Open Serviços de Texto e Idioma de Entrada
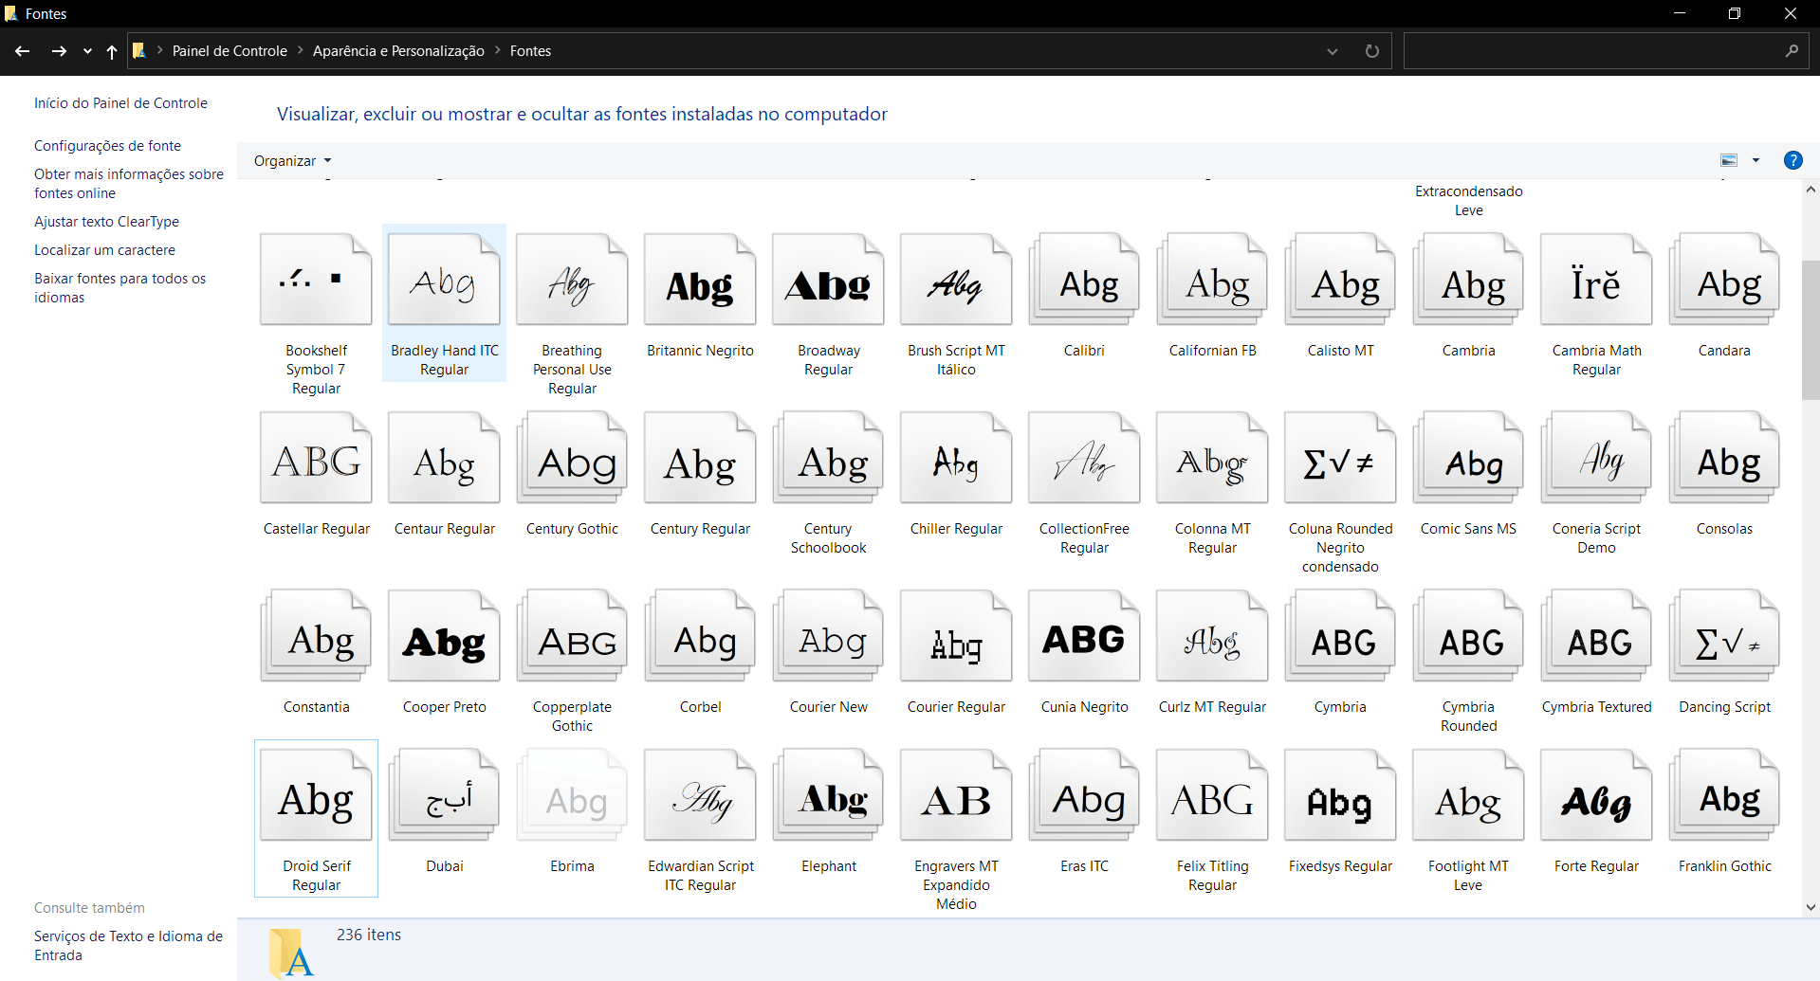Image resolution: width=1820 pixels, height=981 pixels. [128, 946]
